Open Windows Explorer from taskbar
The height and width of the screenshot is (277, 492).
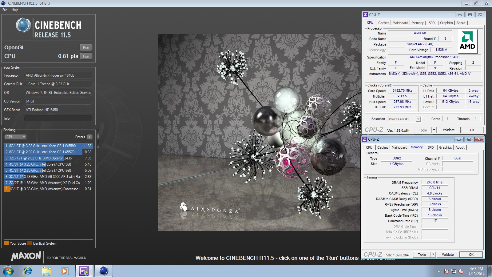(x=46, y=271)
